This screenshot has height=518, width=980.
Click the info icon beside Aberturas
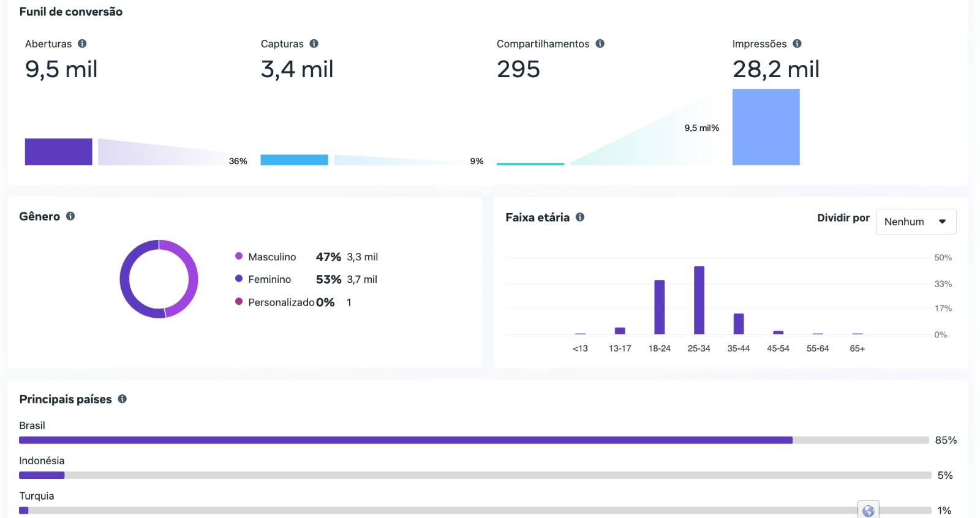[82, 43]
